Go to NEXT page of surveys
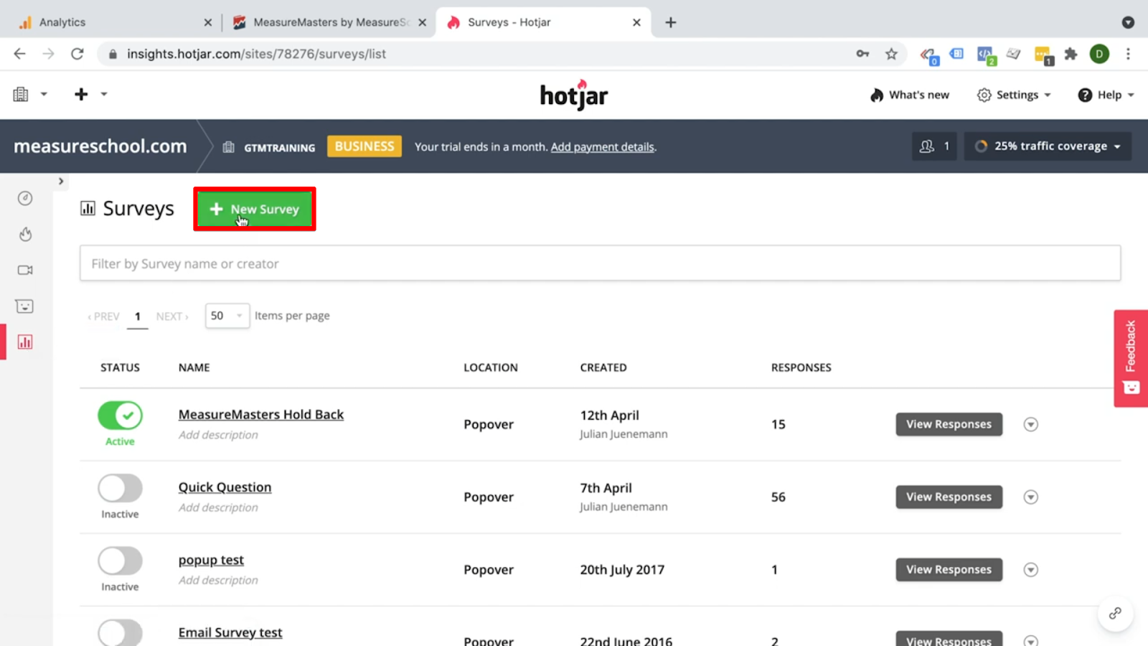1148x646 pixels. pos(172,317)
